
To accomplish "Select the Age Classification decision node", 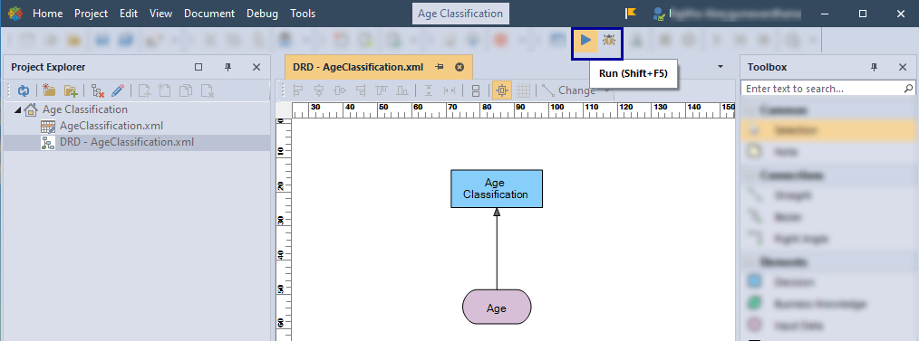I will [497, 188].
